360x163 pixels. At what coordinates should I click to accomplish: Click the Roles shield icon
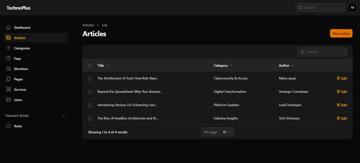point(8,126)
